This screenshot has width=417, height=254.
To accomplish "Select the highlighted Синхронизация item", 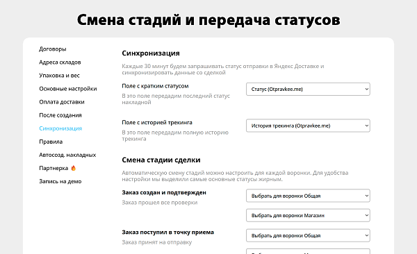I will (60, 128).
